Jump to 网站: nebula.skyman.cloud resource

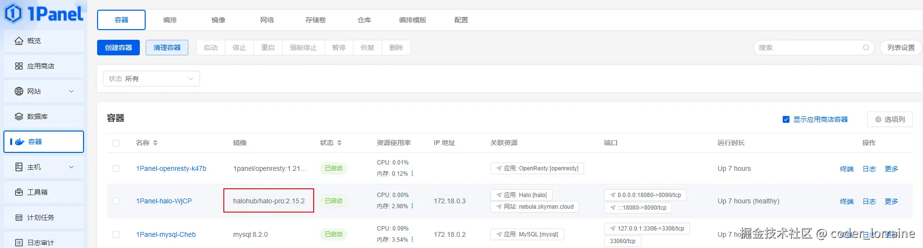[535, 207]
